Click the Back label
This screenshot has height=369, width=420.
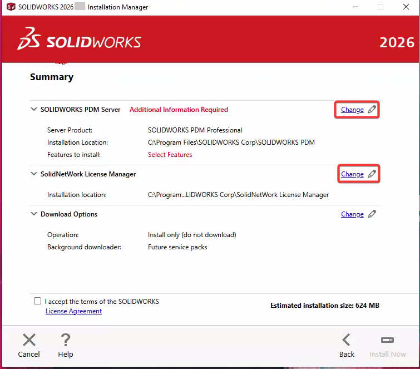[x=347, y=355]
